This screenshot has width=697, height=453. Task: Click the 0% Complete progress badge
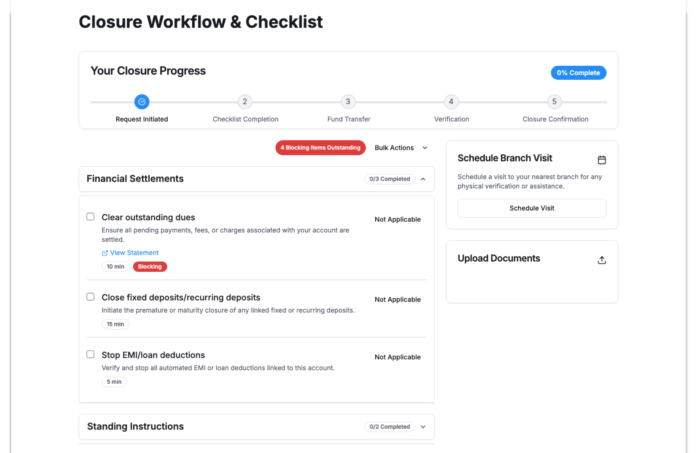pyautogui.click(x=578, y=73)
